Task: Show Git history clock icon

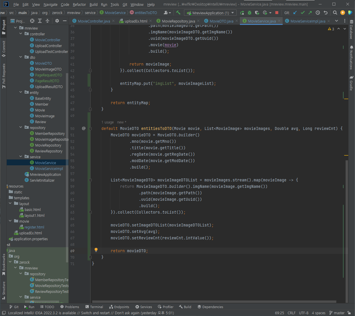Action: [x=318, y=13]
